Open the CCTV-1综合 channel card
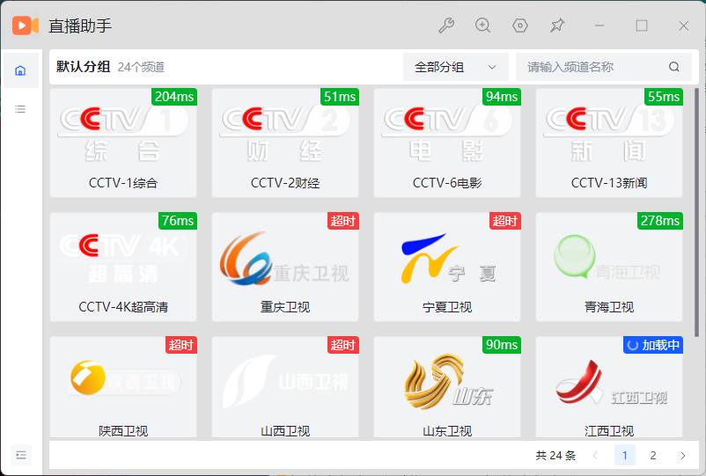The image size is (706, 476). click(123, 143)
